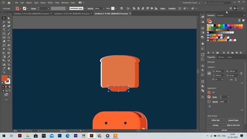247x139 pixels.
Task: Select the Lasso tool
Action: pos(9,22)
